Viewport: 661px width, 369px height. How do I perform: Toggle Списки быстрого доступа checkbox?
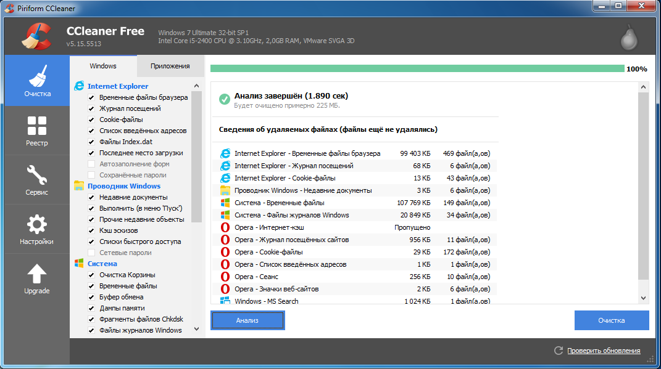coord(91,241)
